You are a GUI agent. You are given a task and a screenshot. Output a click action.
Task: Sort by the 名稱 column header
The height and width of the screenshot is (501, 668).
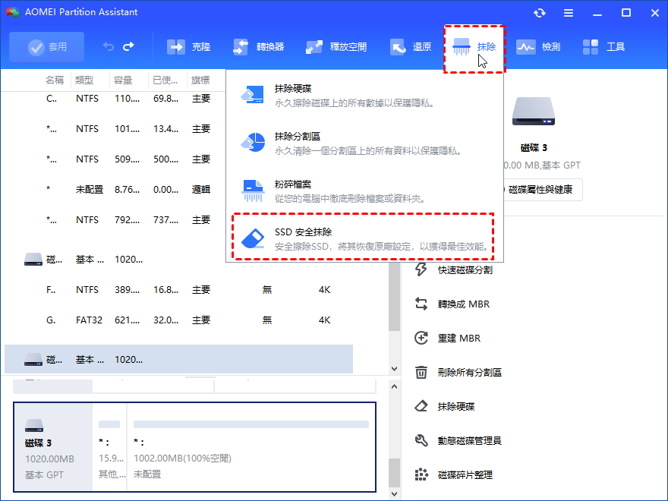click(x=55, y=80)
